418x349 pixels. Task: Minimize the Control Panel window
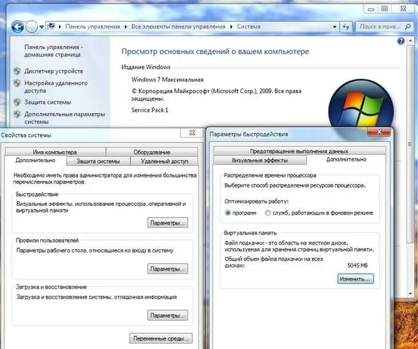point(371,9)
